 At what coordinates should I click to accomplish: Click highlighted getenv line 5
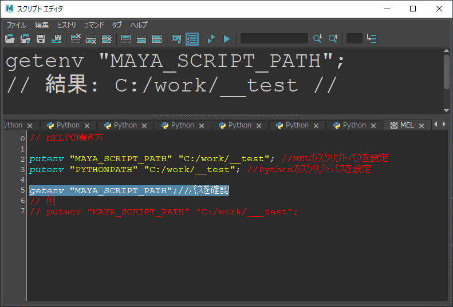point(129,190)
